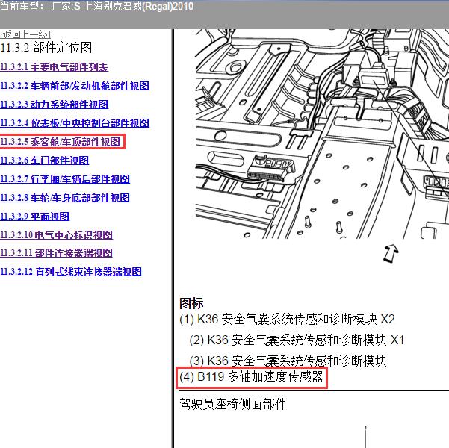Click the 图标 legend heading
449x448 pixels.
[191, 303]
